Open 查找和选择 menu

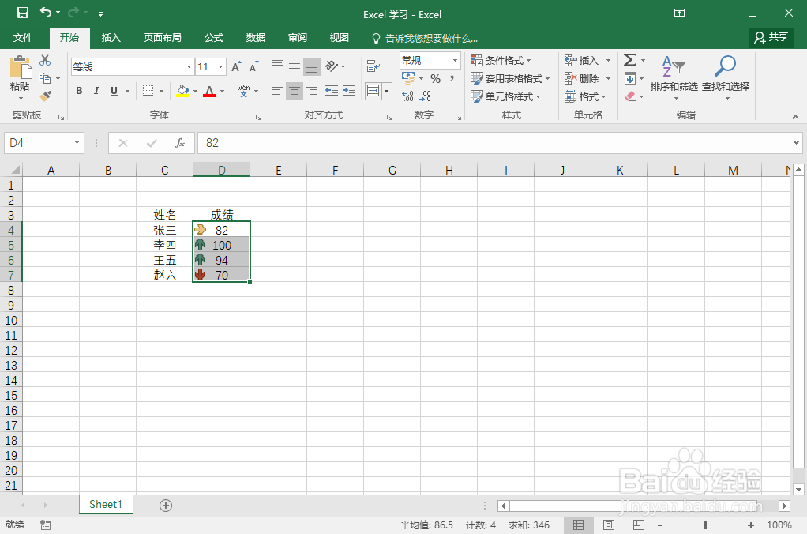click(726, 77)
